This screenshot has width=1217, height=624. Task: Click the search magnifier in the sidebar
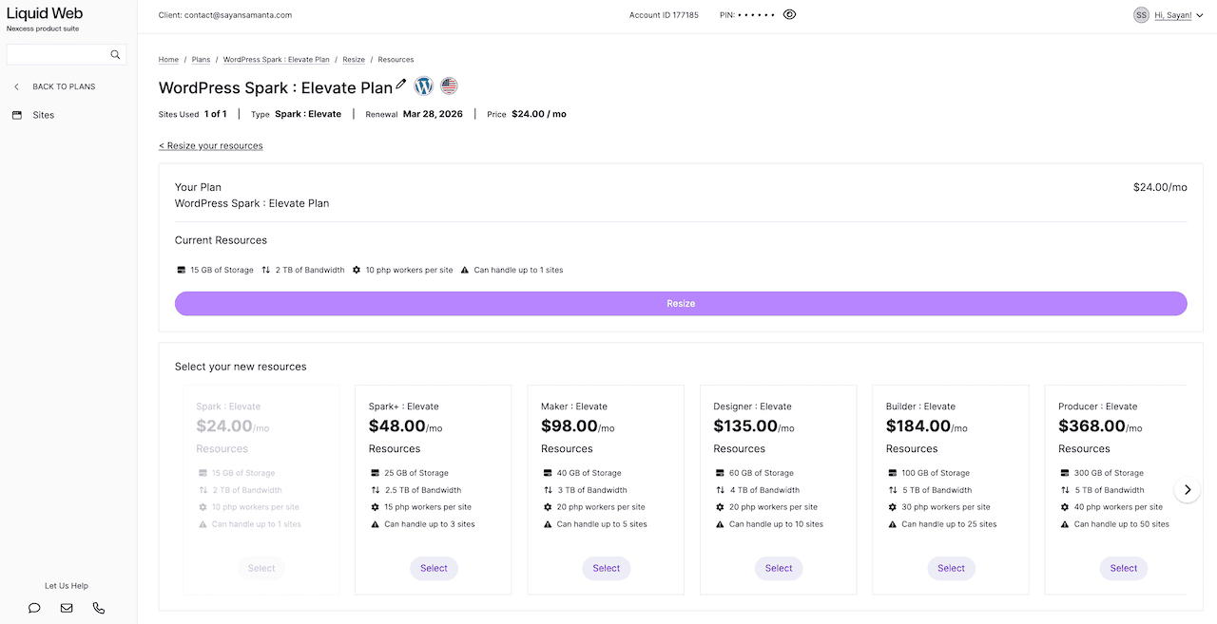(x=115, y=54)
